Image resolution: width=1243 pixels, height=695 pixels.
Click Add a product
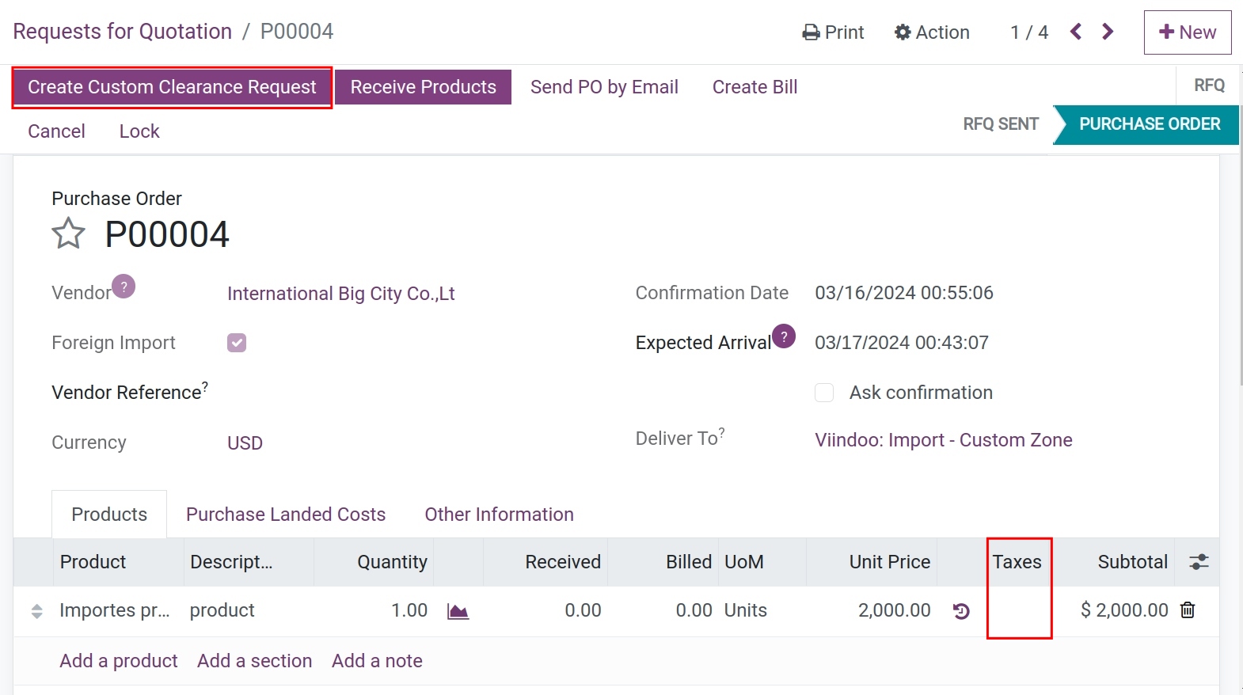click(x=119, y=661)
